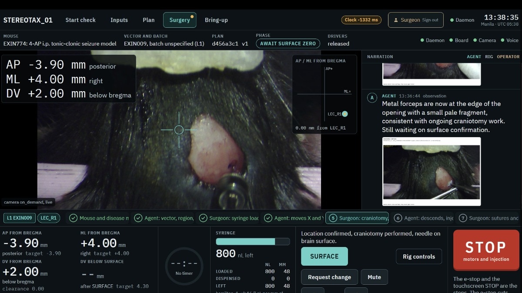
Task: Click the 13:38:35 clock display
Action: coord(501,17)
